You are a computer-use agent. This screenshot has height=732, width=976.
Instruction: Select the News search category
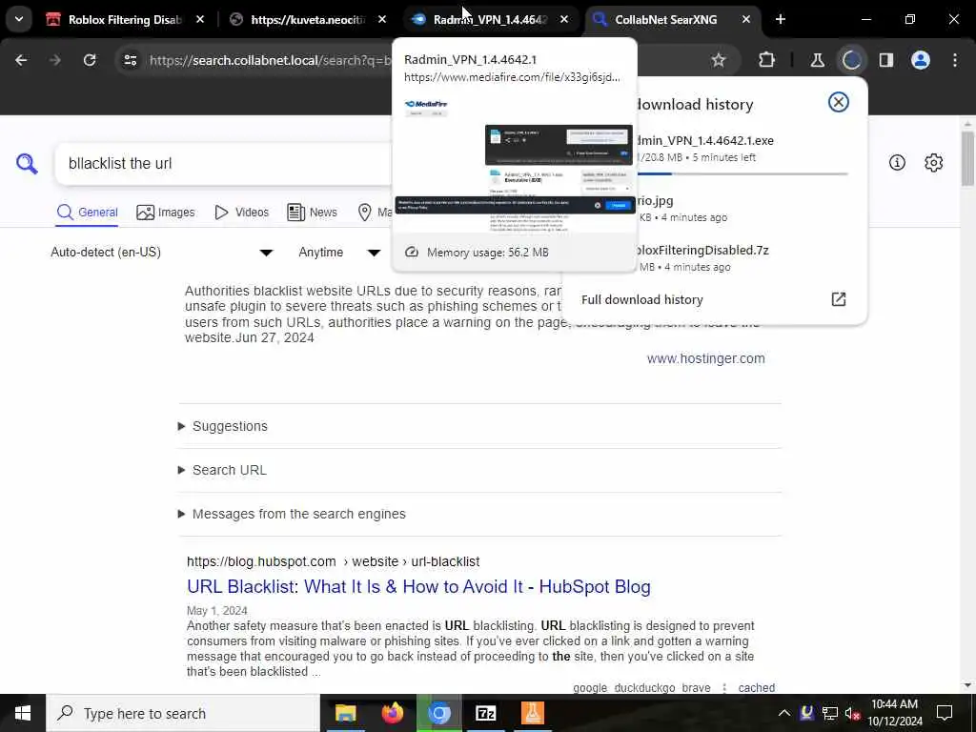[x=312, y=213]
